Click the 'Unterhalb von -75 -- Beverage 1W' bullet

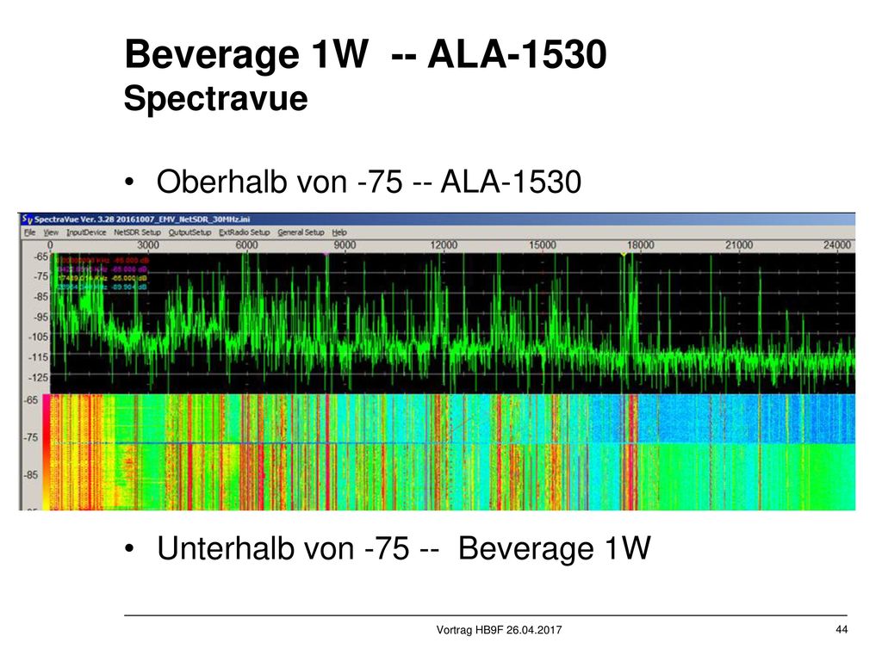[x=403, y=548]
